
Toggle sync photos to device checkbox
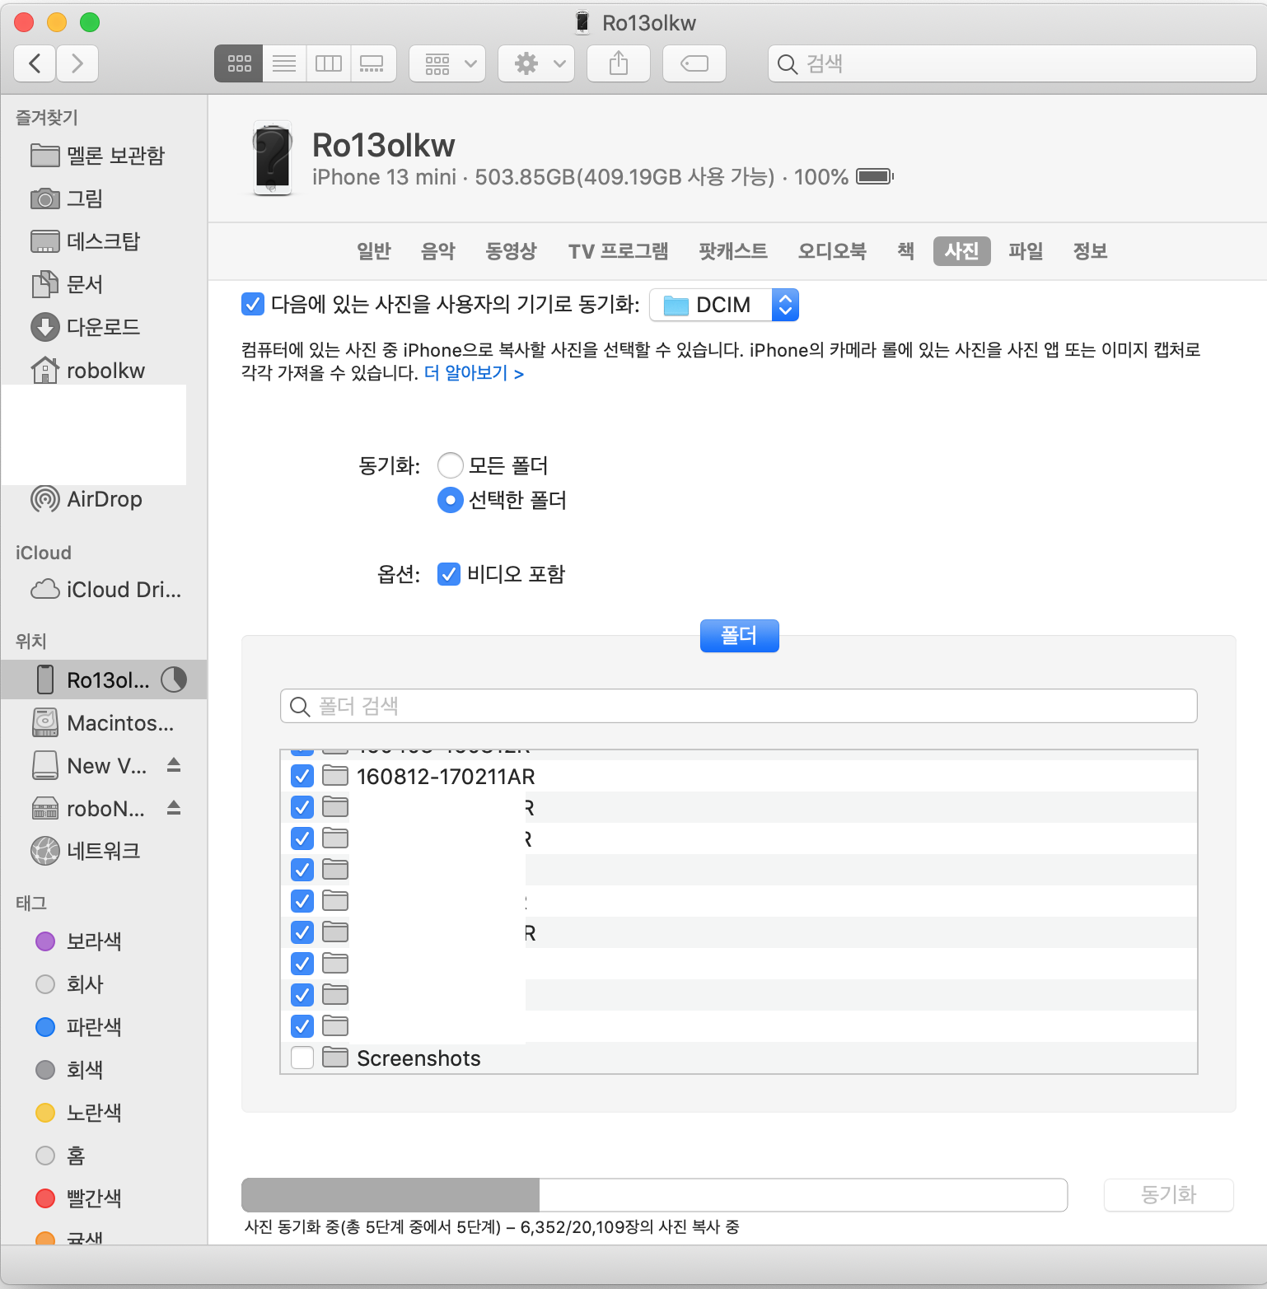[x=253, y=304]
